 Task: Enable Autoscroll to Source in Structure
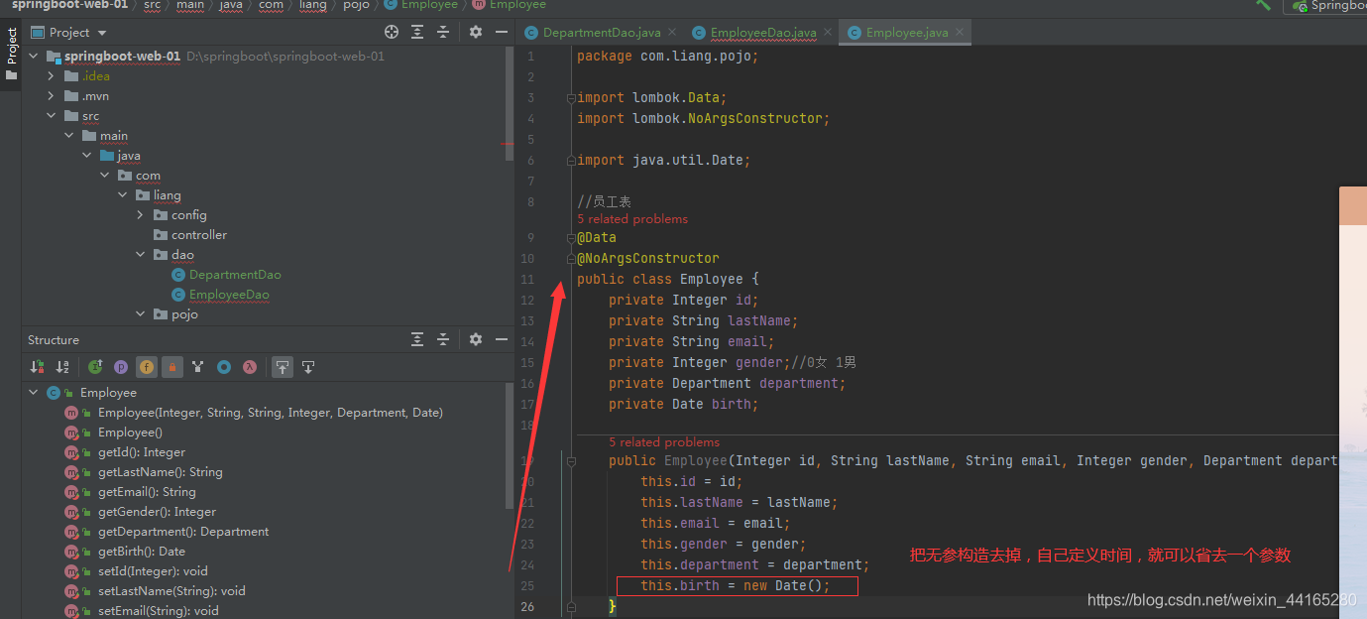pyautogui.click(x=283, y=367)
